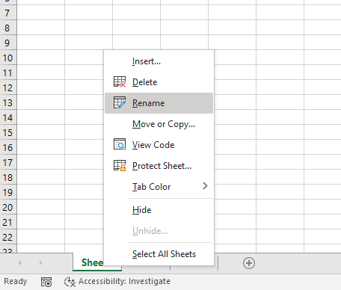The height and width of the screenshot is (290, 341).
Task: Click the Delete sheet icon
Action: [120, 82]
